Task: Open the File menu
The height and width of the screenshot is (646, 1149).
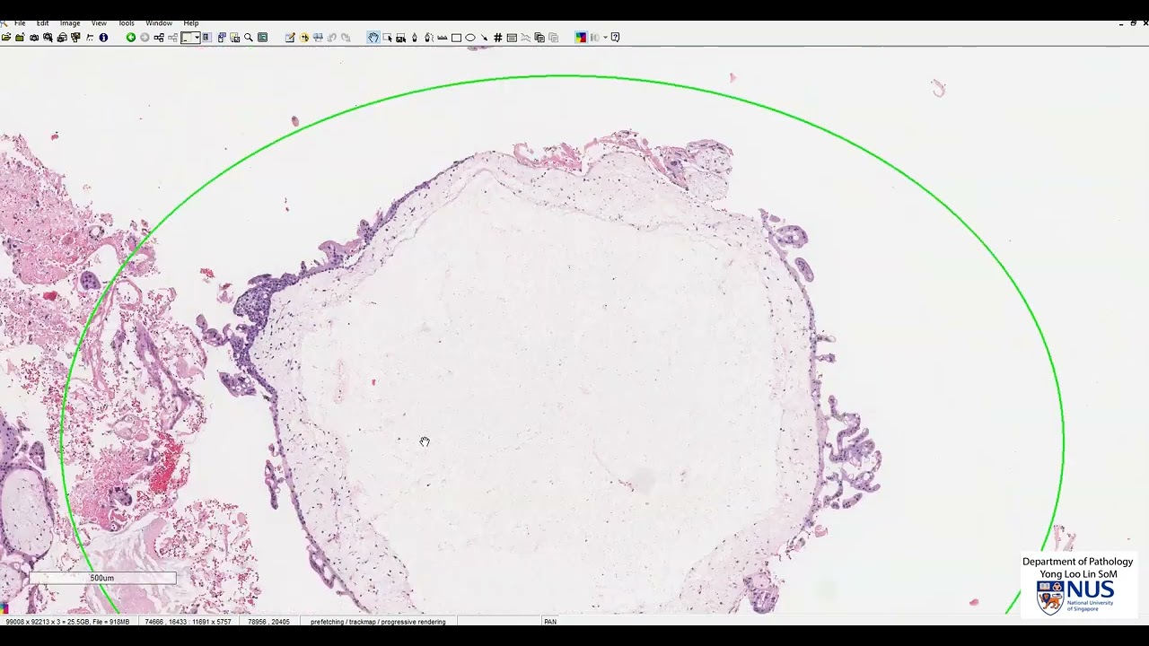Action: [x=19, y=23]
